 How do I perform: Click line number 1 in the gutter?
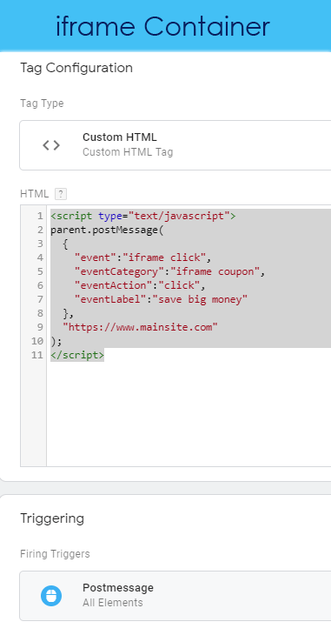[40, 216]
